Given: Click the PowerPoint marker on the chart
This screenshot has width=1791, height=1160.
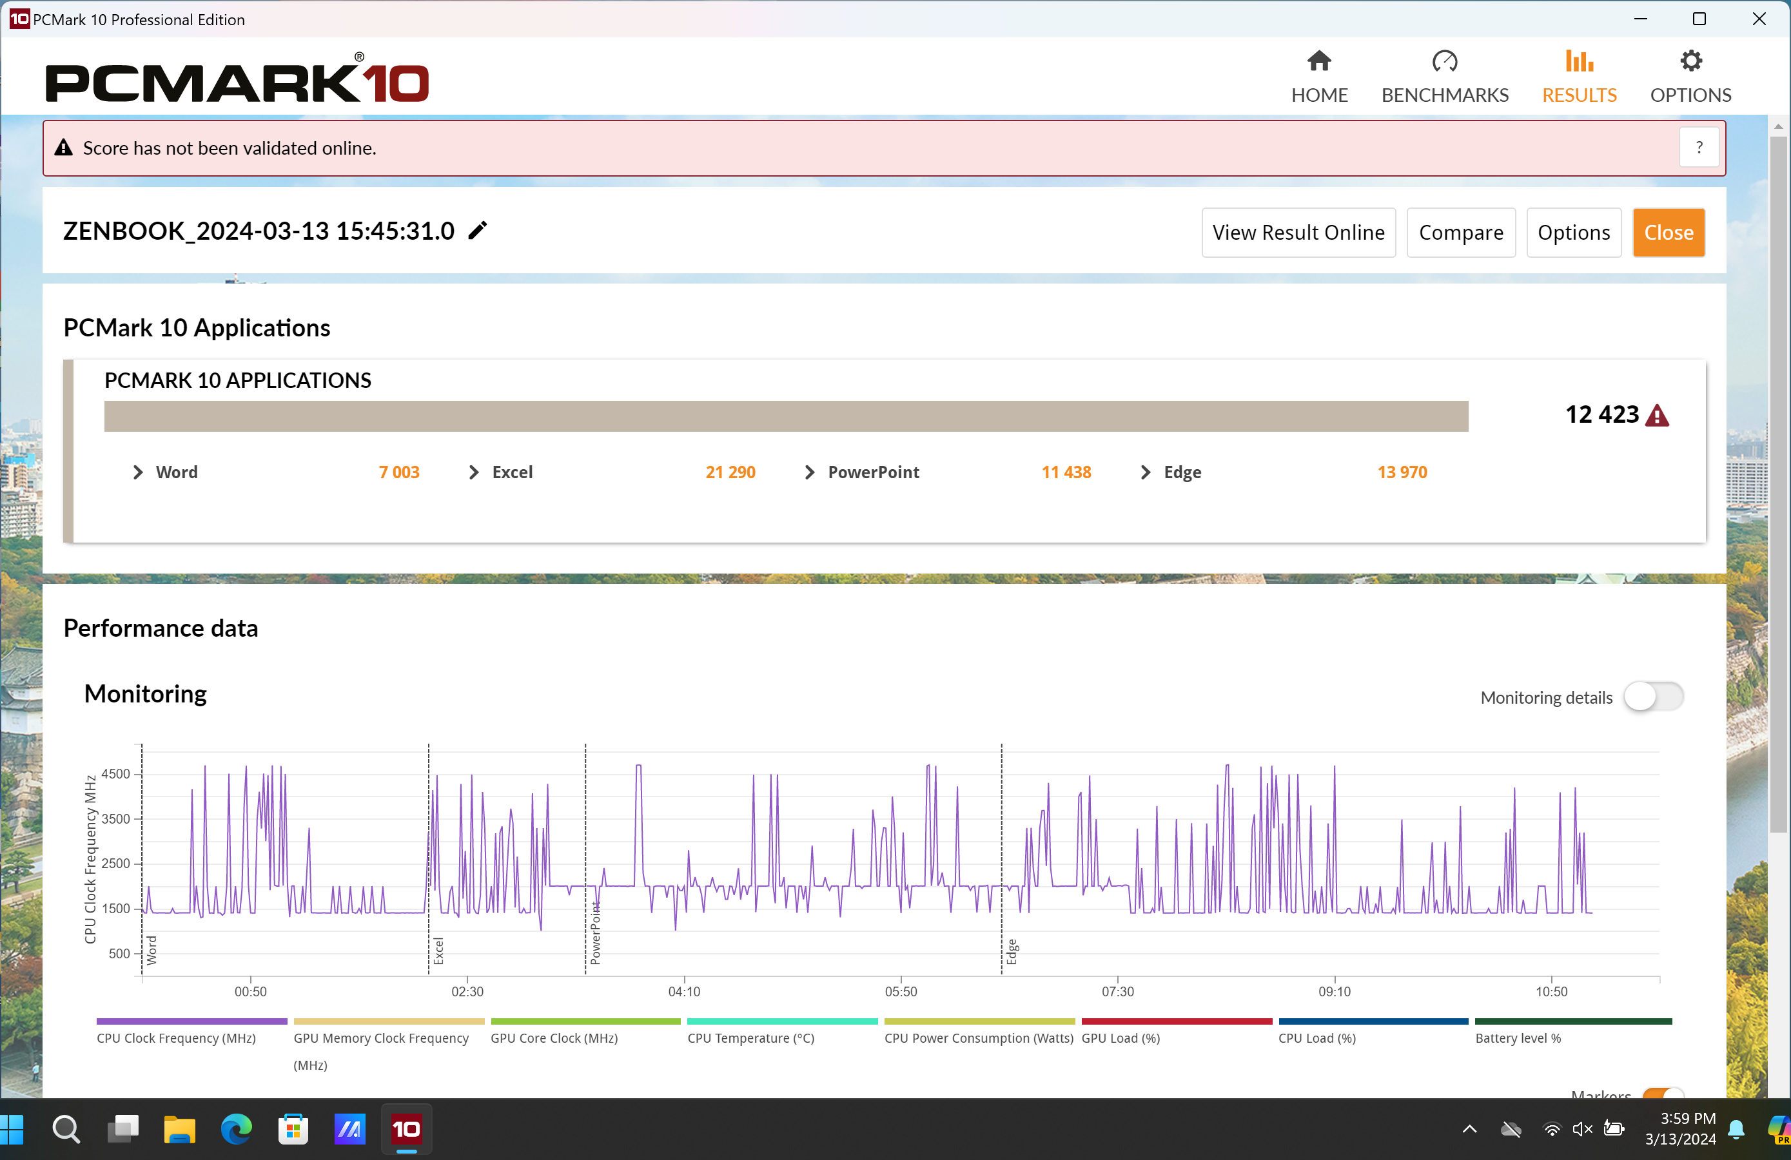Looking at the screenshot, I should tap(595, 933).
